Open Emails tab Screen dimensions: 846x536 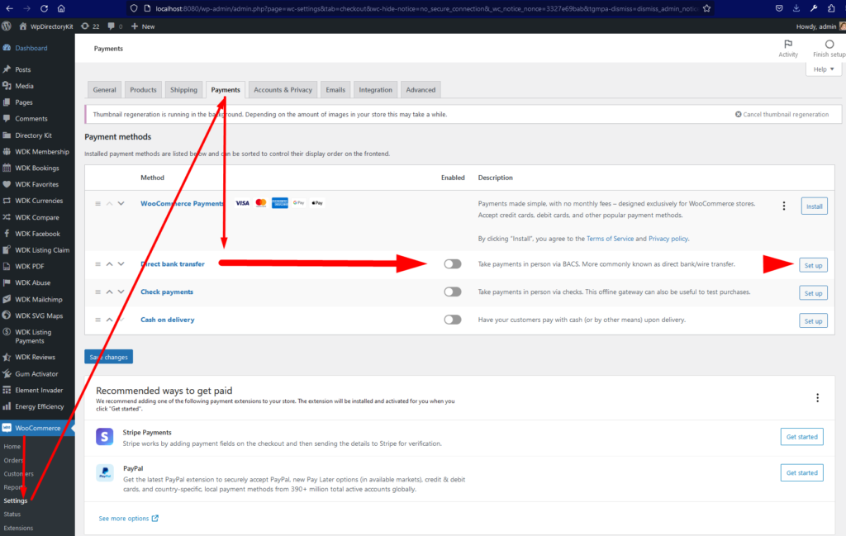(x=335, y=89)
